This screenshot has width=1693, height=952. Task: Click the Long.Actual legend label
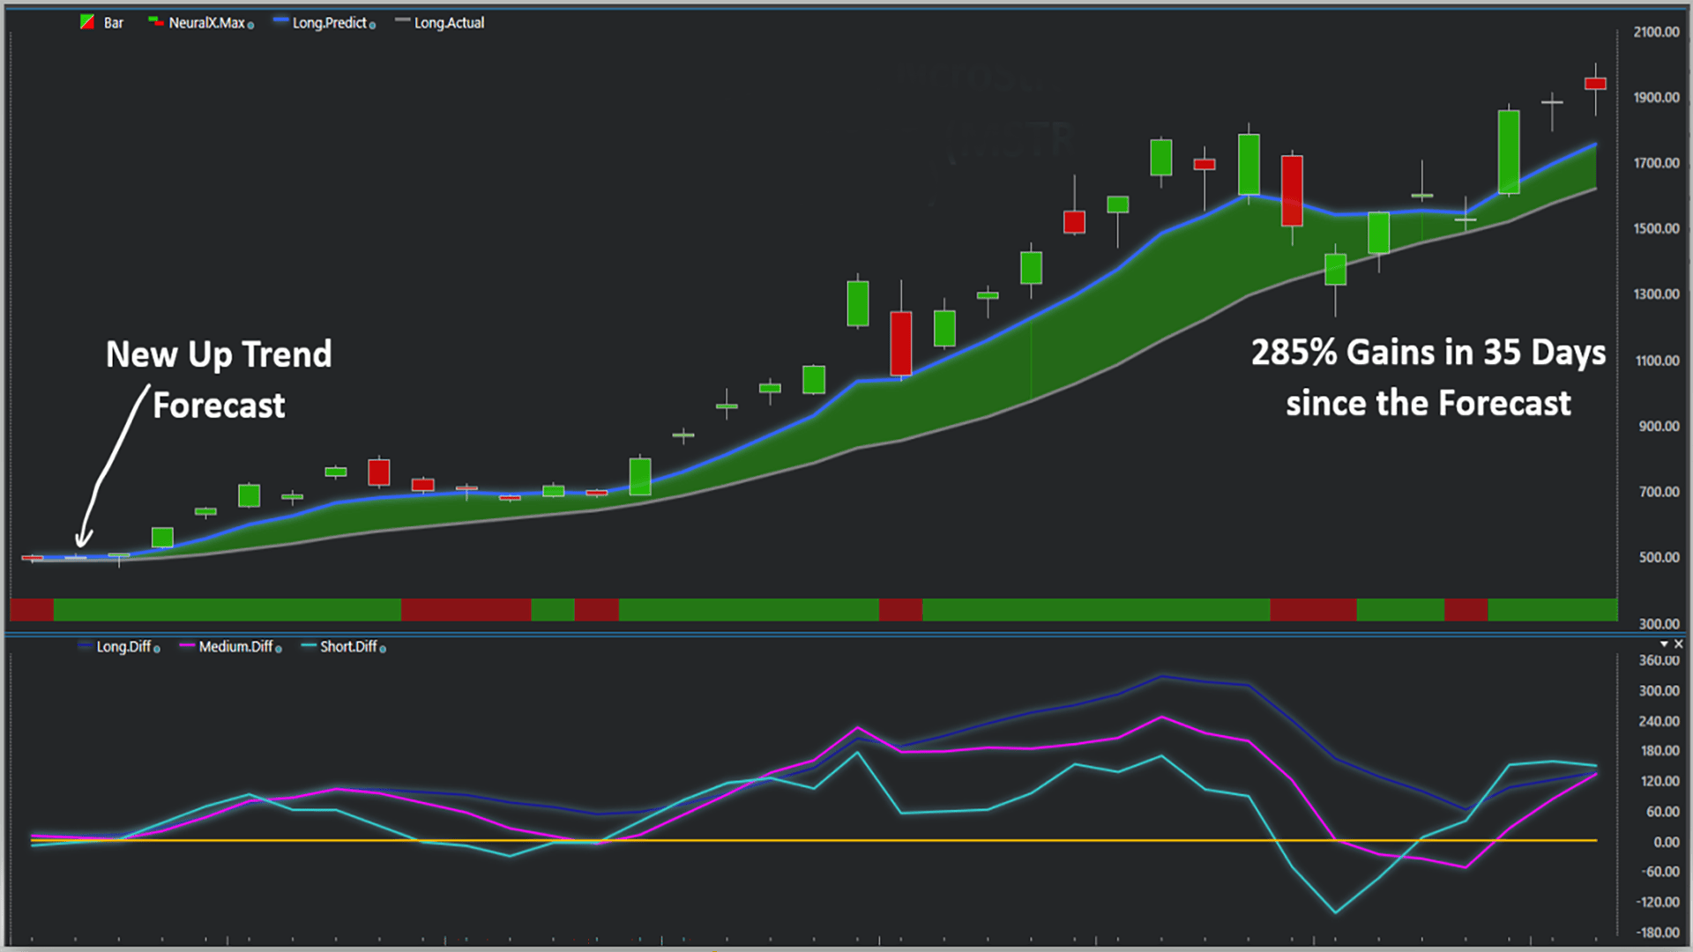point(450,23)
